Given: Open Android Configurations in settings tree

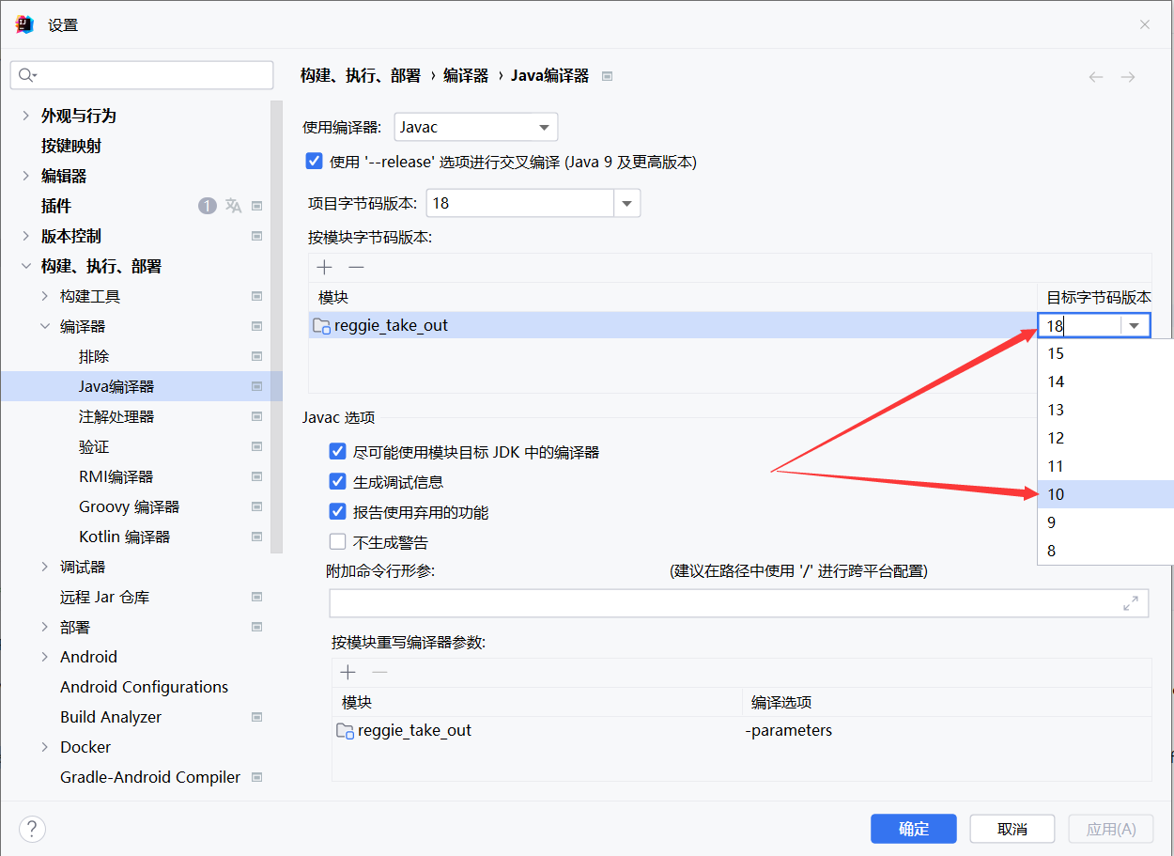Looking at the screenshot, I should [144, 687].
